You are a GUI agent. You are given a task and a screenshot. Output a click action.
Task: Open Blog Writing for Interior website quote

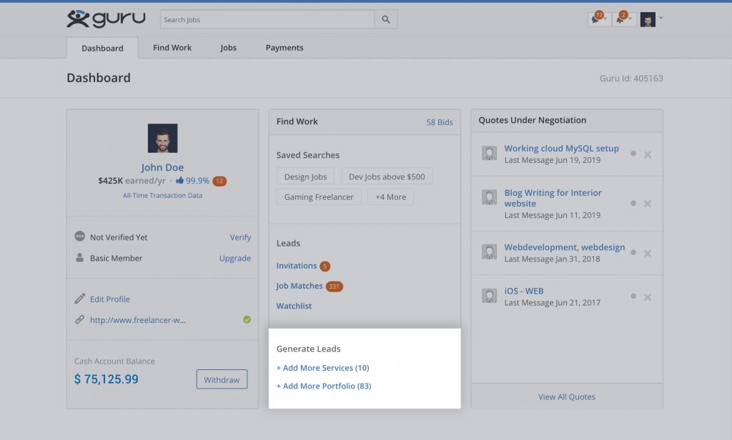click(x=553, y=198)
